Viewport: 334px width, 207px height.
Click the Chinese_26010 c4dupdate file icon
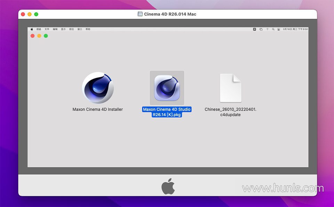point(230,88)
